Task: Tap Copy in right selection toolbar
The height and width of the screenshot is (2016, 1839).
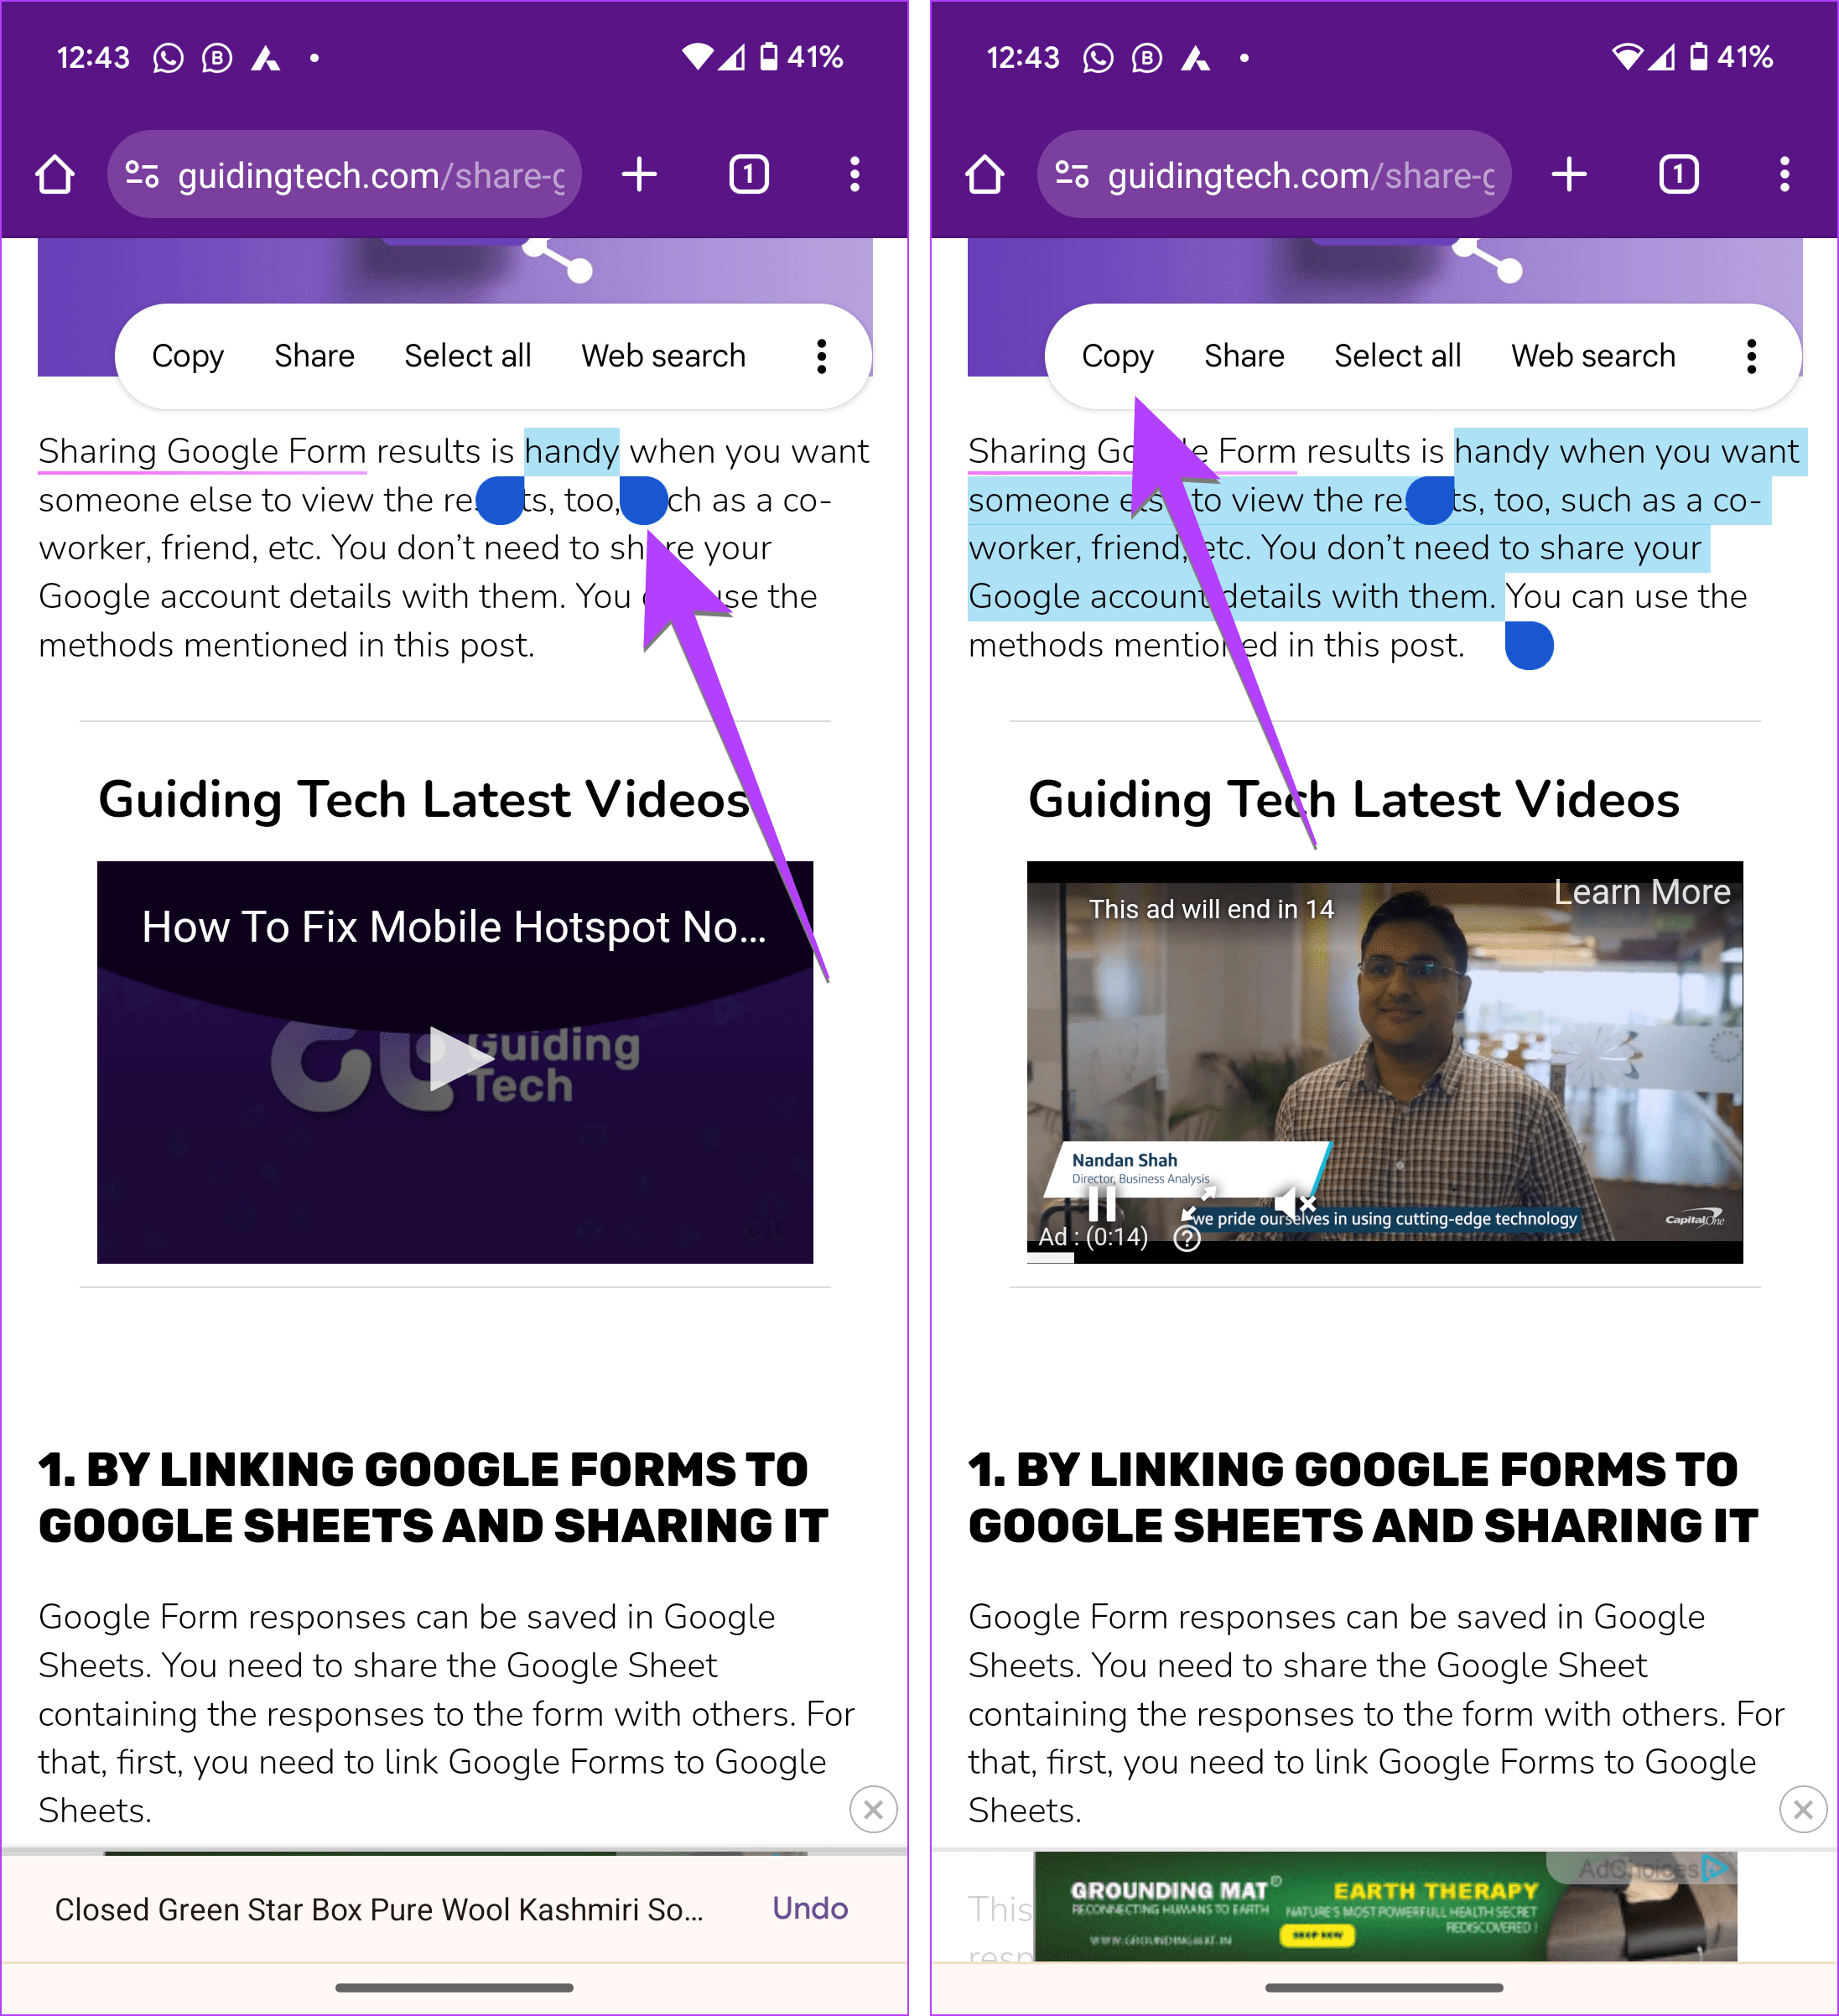Action: [x=1118, y=356]
